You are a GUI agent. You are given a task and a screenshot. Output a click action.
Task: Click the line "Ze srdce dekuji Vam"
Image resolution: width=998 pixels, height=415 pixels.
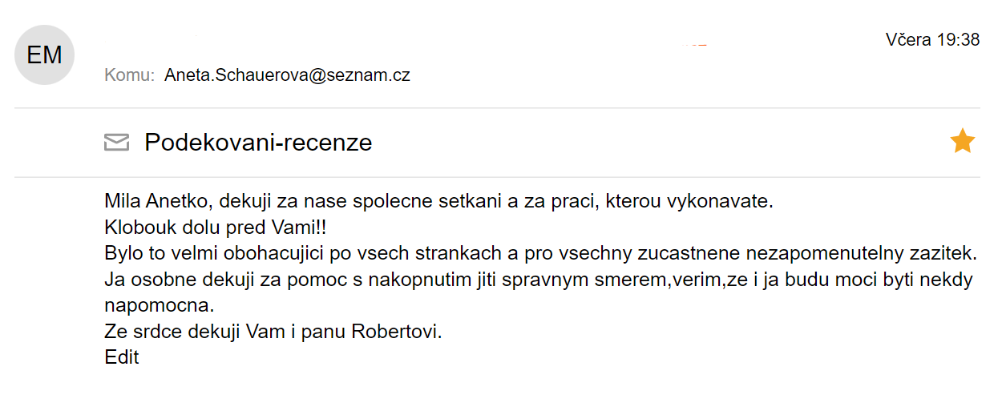[x=273, y=332]
